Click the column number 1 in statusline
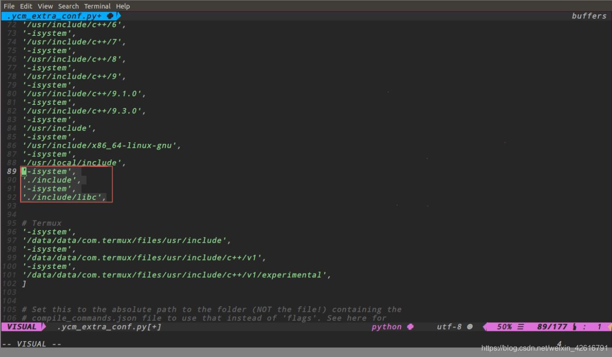The height and width of the screenshot is (357, 612). 600,327
